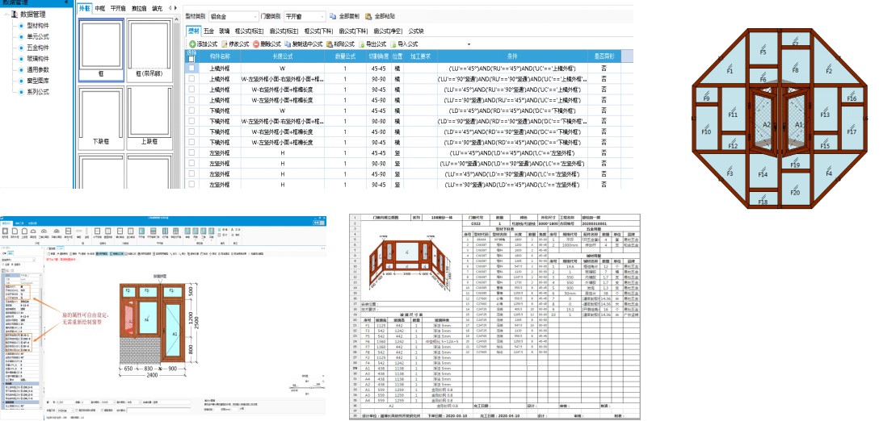The image size is (896, 421).
Task: Sort by the 长度公式 column header
Action: (x=283, y=56)
